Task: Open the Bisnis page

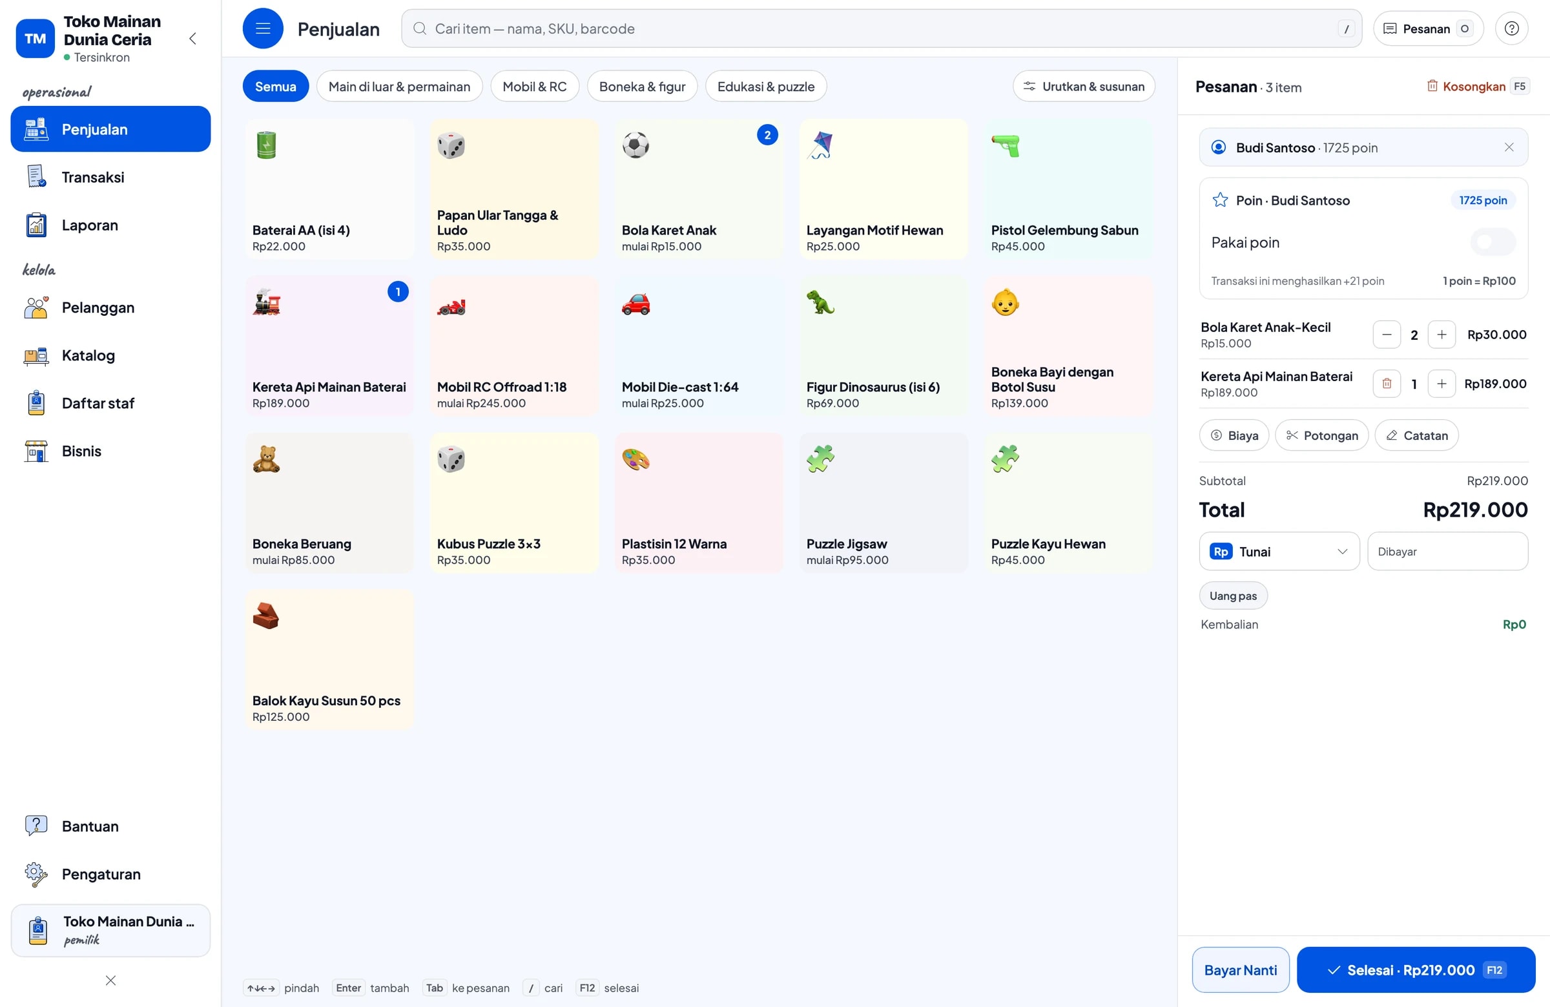Action: [110, 452]
